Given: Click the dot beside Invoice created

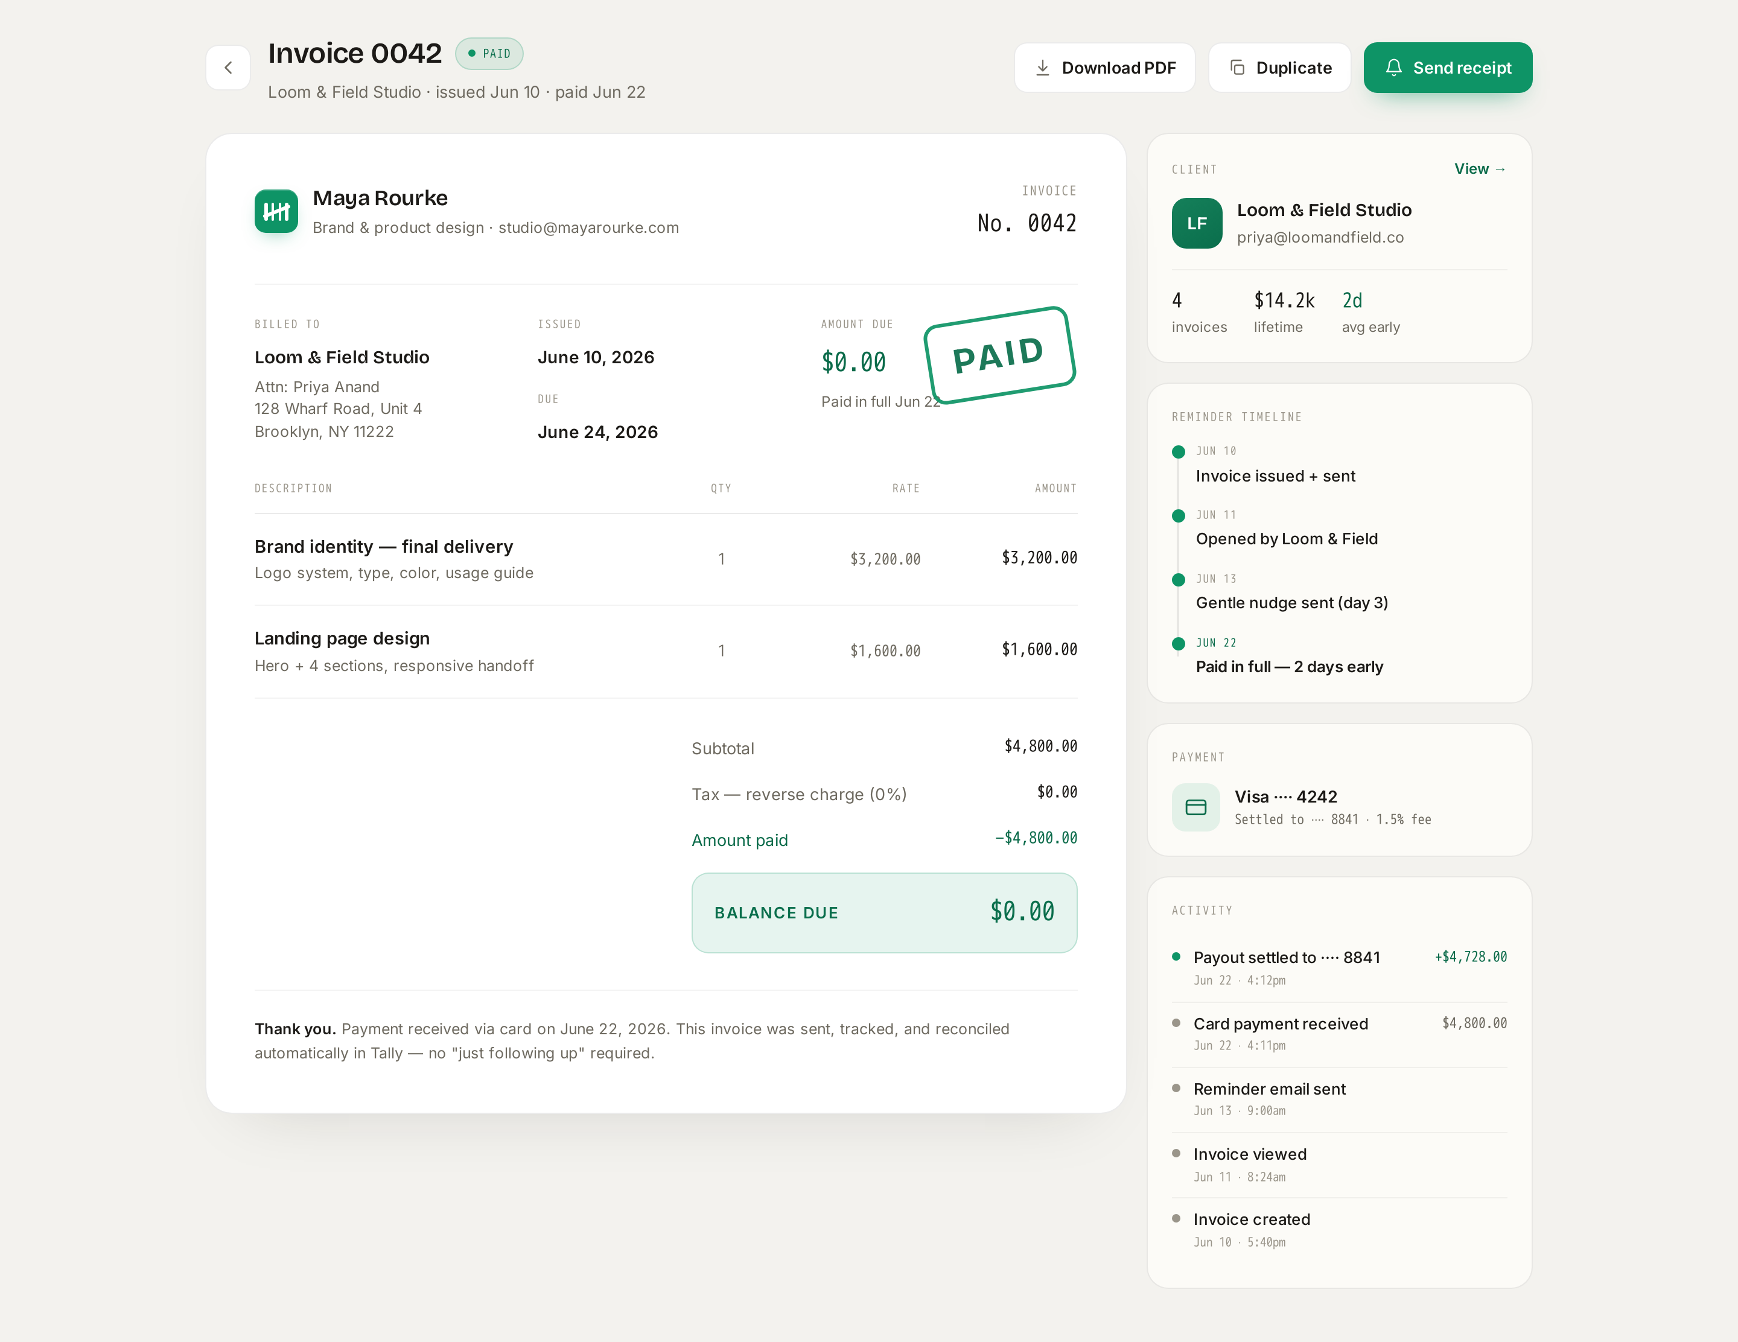Looking at the screenshot, I should pos(1176,1218).
